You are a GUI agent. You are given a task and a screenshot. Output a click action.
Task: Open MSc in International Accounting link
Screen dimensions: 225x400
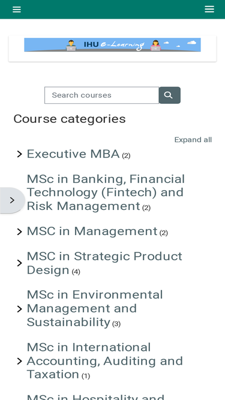click(x=105, y=360)
